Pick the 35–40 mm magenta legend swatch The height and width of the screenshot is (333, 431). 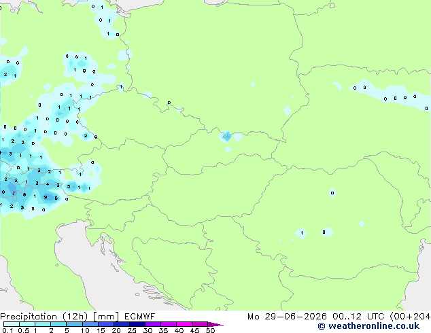[x=169, y=324]
